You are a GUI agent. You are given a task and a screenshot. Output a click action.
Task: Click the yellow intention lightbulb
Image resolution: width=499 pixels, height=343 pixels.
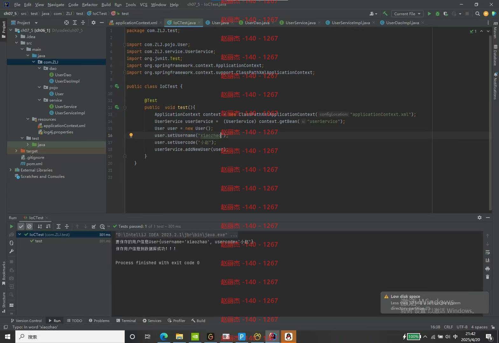coord(131,135)
